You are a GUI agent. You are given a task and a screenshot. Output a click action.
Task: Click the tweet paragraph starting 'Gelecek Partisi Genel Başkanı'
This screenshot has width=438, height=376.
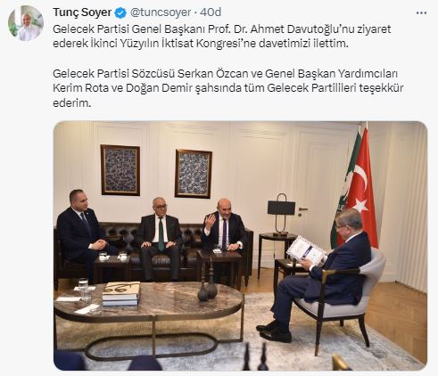pyautogui.click(x=222, y=37)
